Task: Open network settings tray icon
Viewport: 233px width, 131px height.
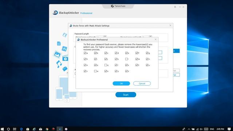Action: coord(197,129)
